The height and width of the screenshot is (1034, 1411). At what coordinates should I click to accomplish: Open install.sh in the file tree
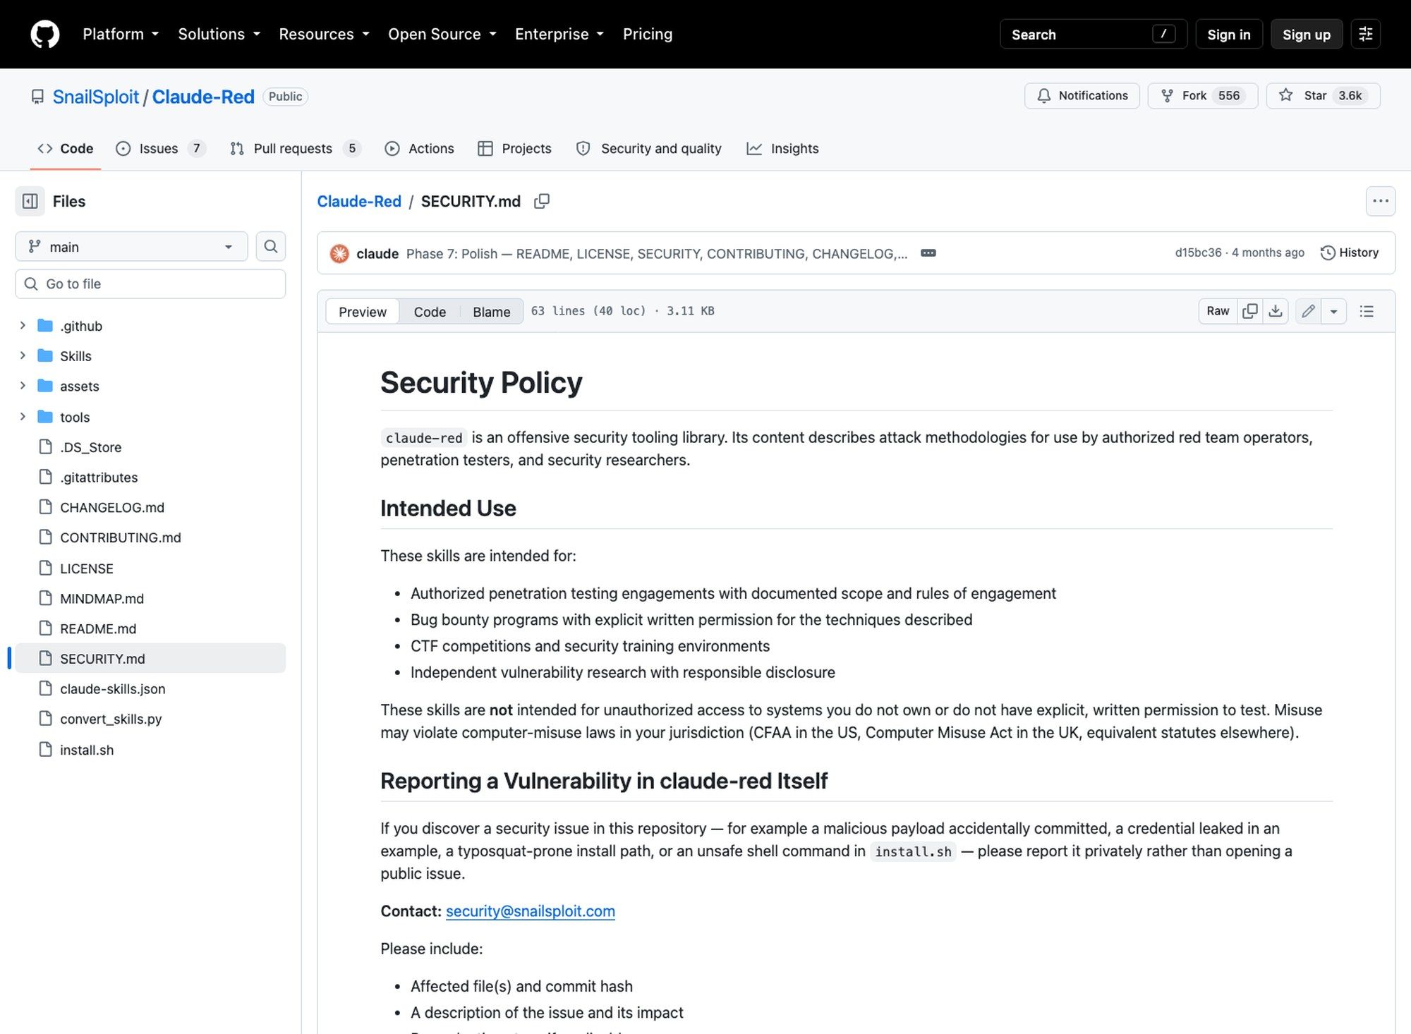click(x=86, y=750)
